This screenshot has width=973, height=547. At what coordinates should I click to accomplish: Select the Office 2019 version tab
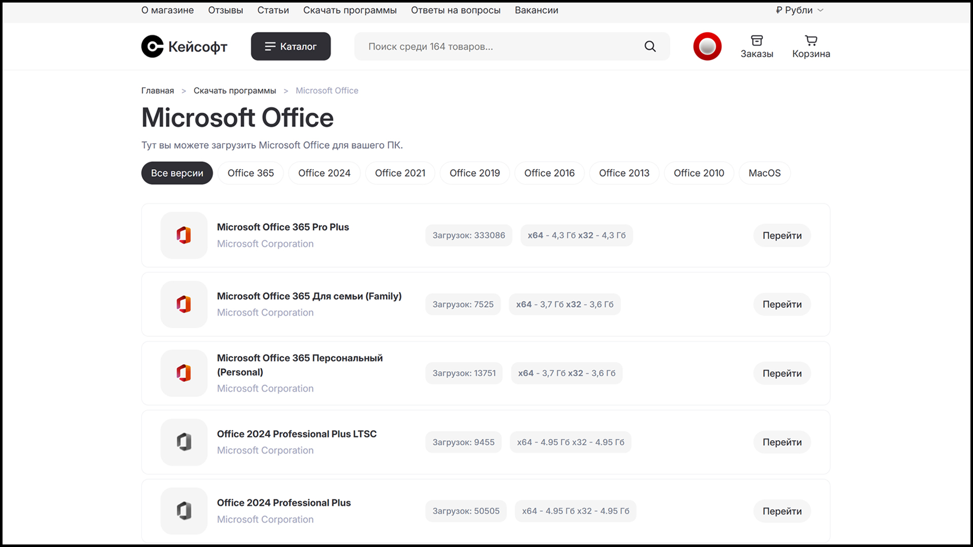(x=474, y=173)
